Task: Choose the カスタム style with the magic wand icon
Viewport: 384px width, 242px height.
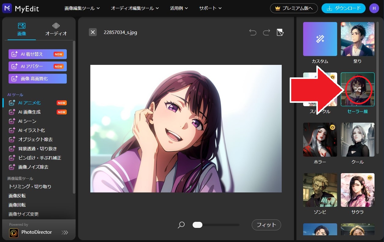Action: 320,39
